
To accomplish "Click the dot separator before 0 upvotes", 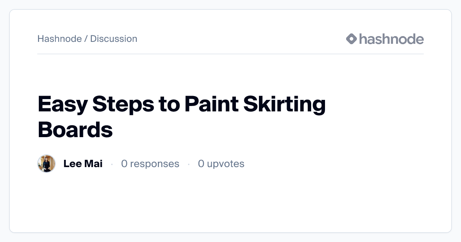I will pos(189,164).
